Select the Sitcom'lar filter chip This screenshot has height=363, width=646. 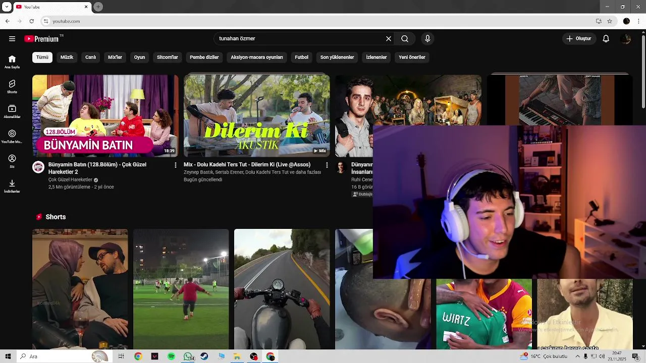point(168,57)
